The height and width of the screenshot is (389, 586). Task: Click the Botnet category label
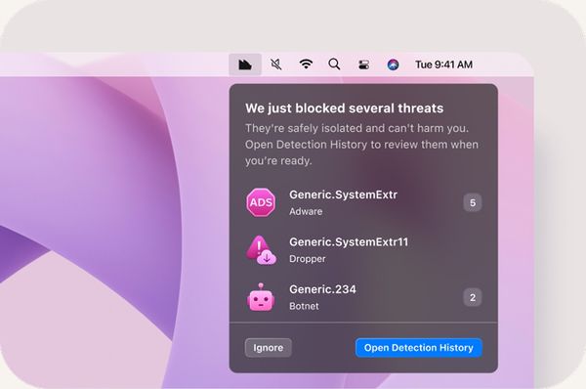coord(304,306)
